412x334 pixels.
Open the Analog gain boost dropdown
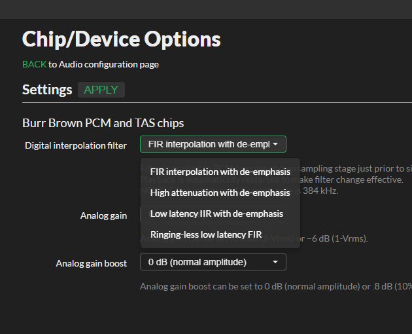[213, 262]
